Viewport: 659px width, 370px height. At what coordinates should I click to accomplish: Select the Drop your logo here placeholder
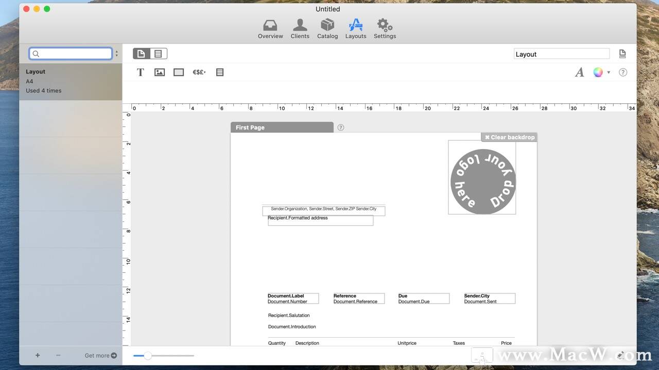point(482,177)
